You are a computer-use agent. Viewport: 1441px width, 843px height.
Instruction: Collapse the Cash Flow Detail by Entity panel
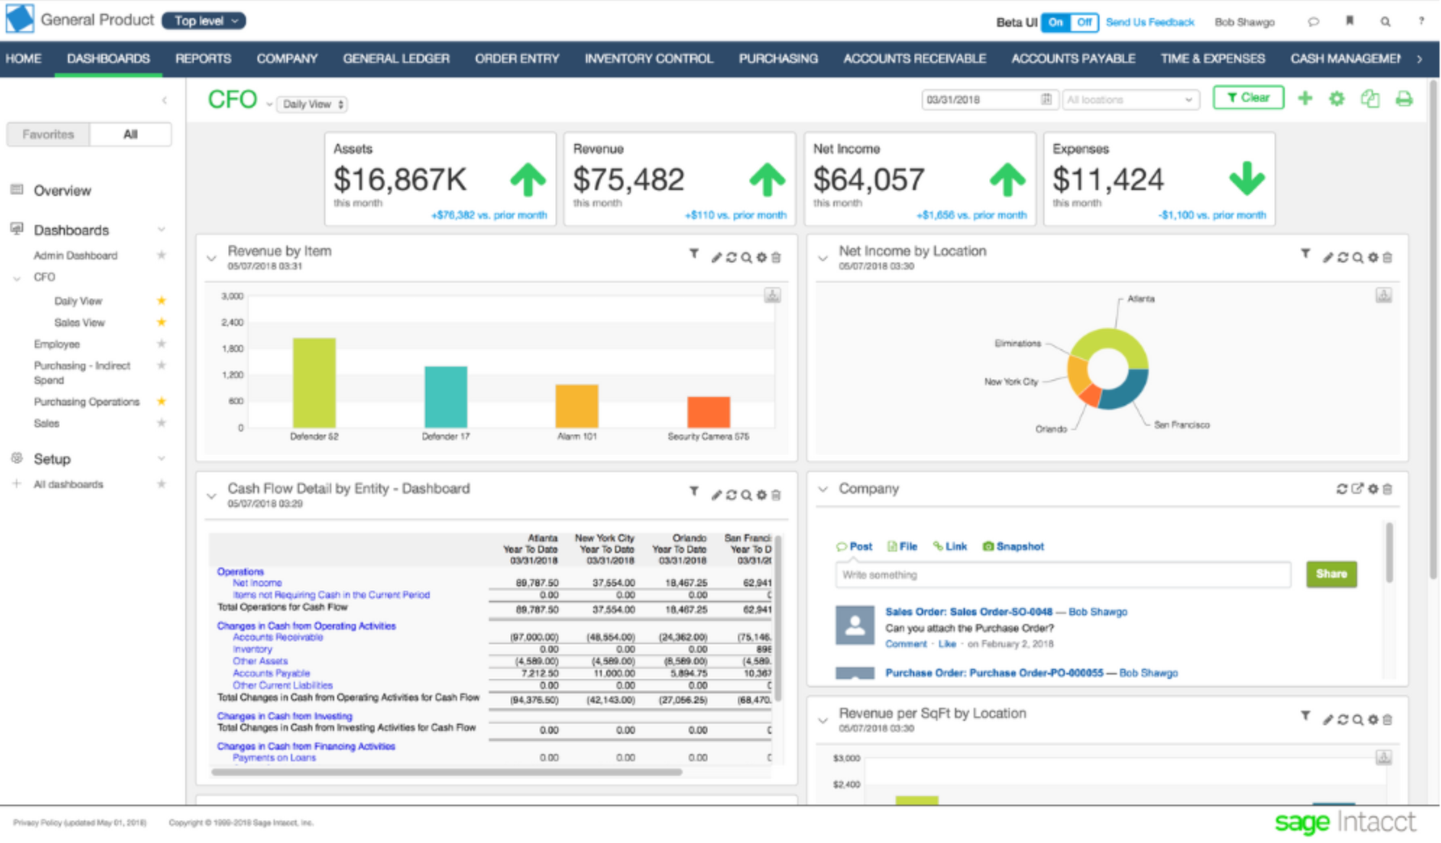tap(211, 496)
